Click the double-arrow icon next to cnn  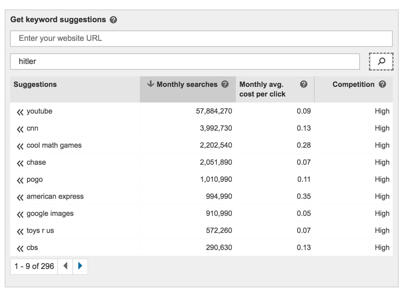[20, 129]
